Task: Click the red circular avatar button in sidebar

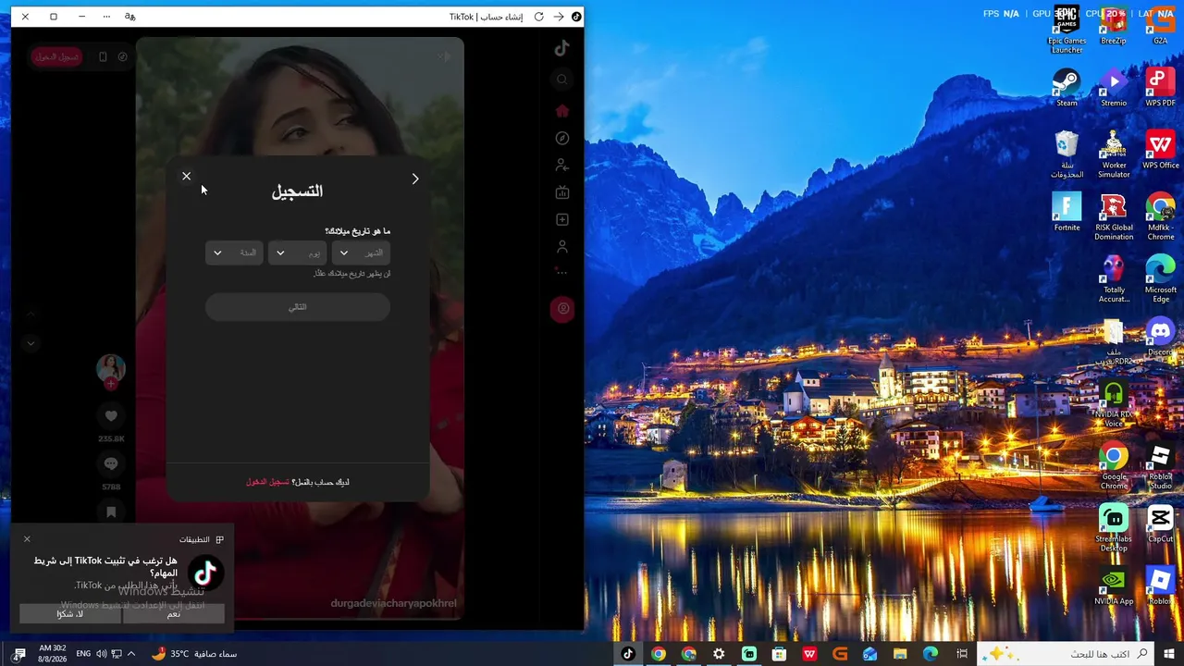Action: [562, 309]
